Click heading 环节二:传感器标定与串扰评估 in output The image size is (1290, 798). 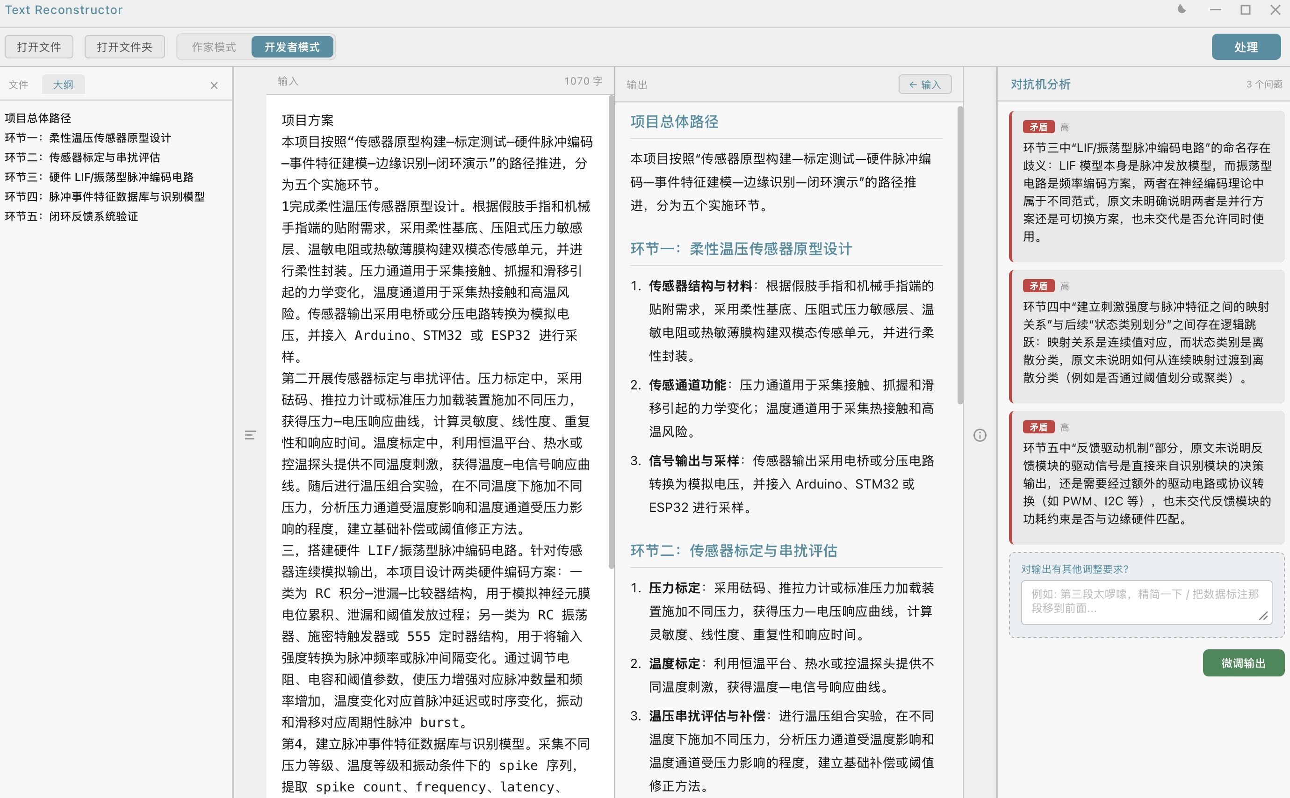(x=734, y=551)
